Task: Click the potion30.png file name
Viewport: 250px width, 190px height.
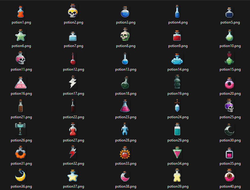Action: (230, 141)
